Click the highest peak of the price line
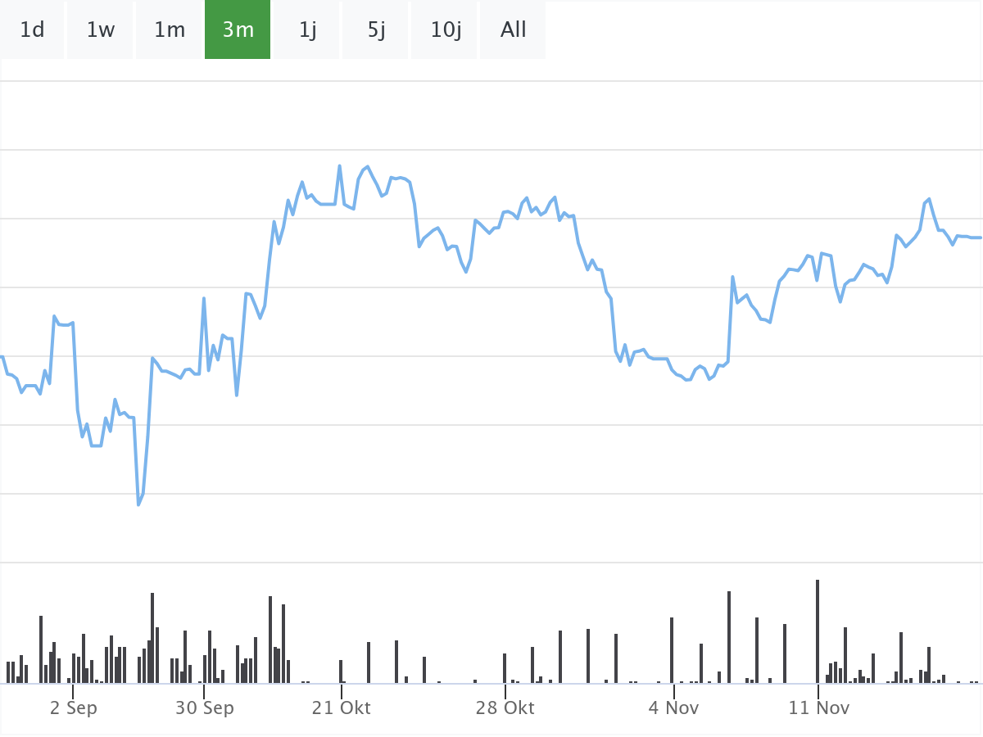This screenshot has width=983, height=737. coord(339,166)
